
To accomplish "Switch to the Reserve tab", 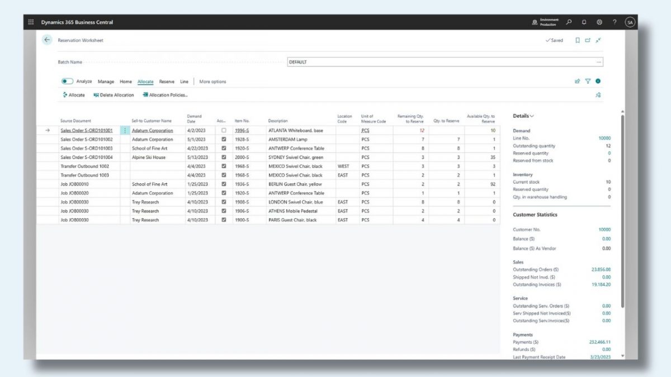I will pos(168,82).
